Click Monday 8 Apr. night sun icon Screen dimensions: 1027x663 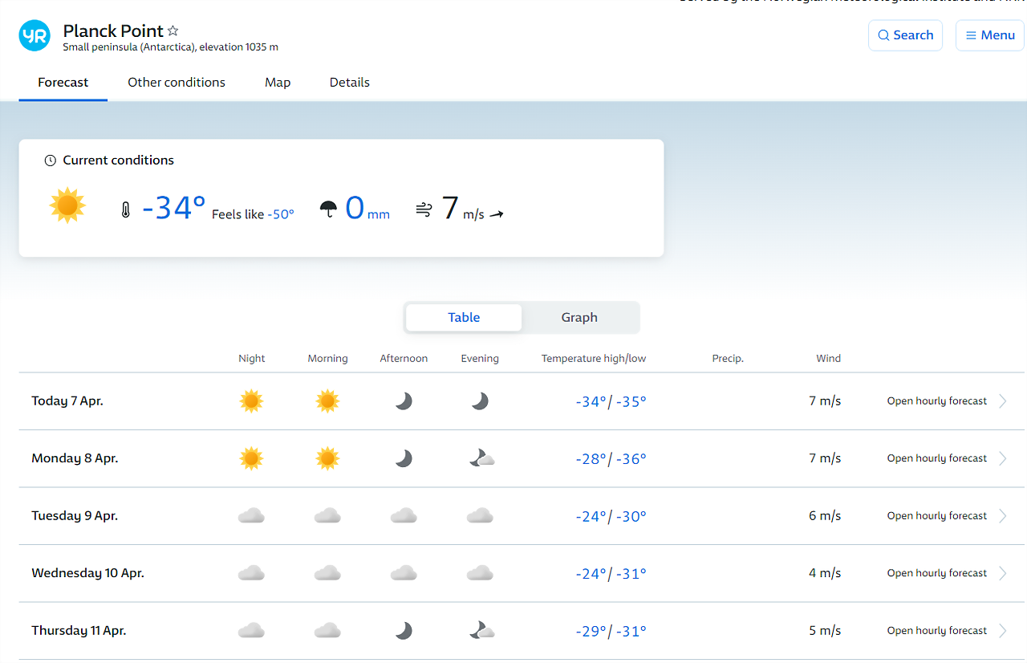[251, 458]
